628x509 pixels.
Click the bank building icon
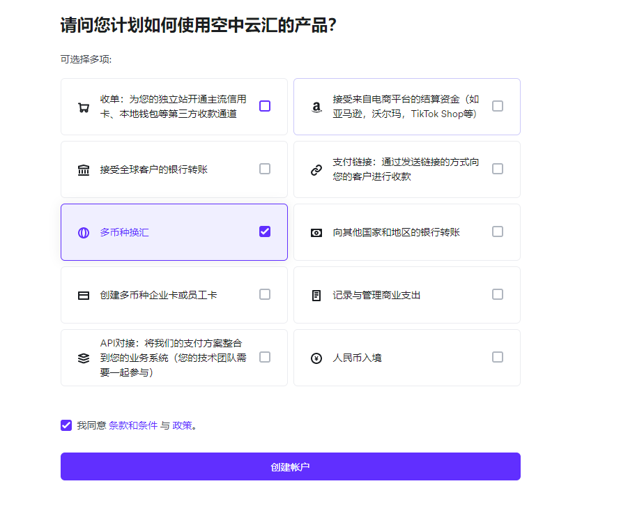(x=84, y=170)
